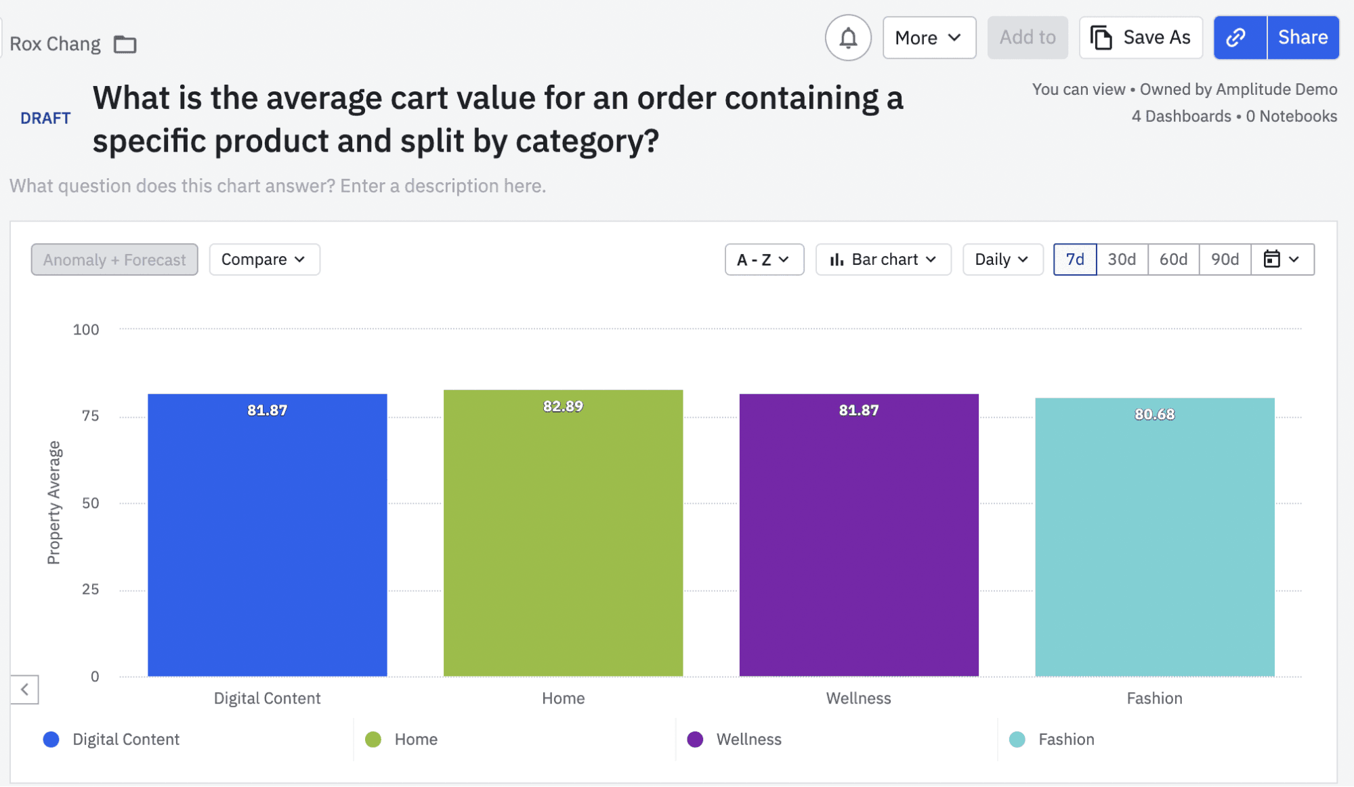Click the duplicate icon inside Save As
This screenshot has height=787, width=1354.
point(1101,37)
